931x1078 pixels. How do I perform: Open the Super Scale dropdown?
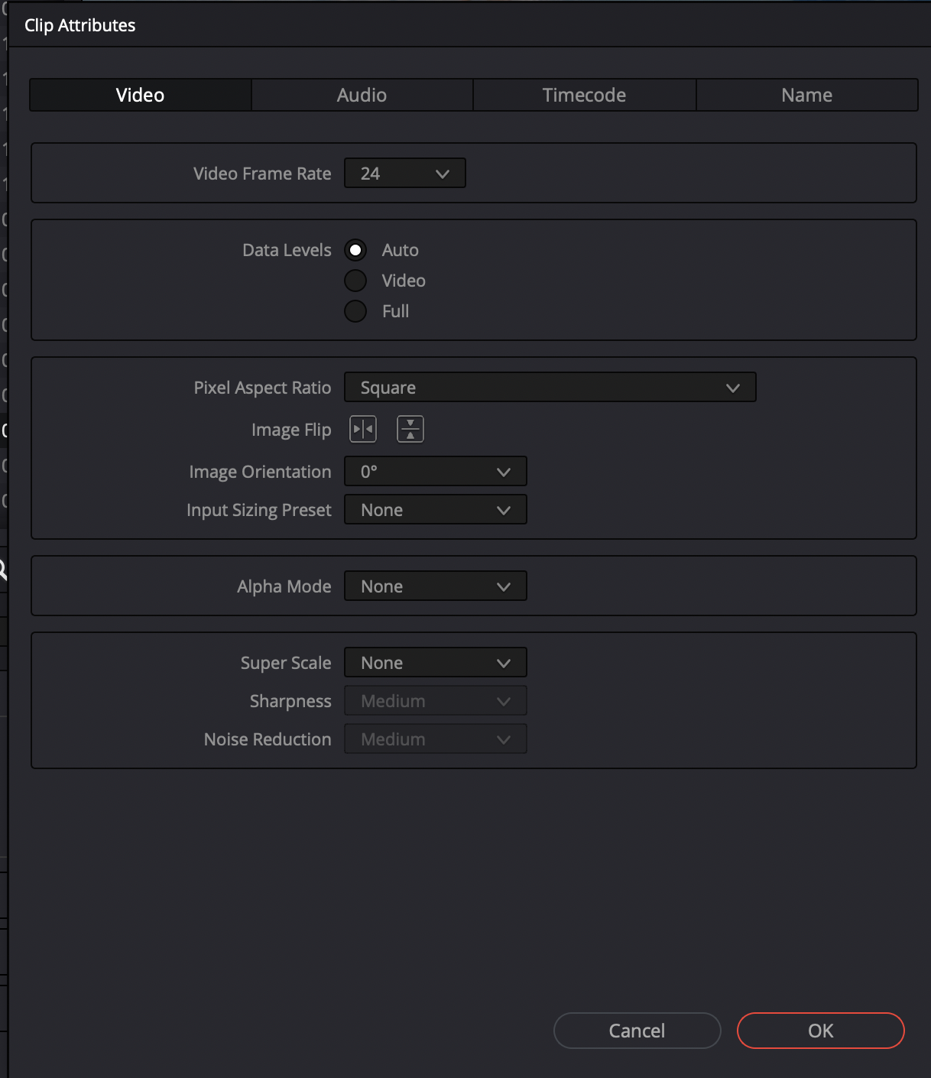click(436, 662)
